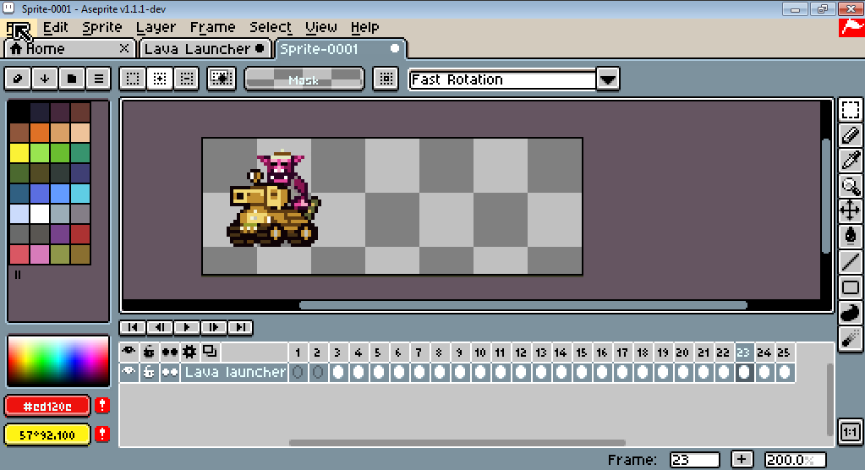Screen dimensions: 865x470
Task: Play the animation
Action: pos(187,327)
